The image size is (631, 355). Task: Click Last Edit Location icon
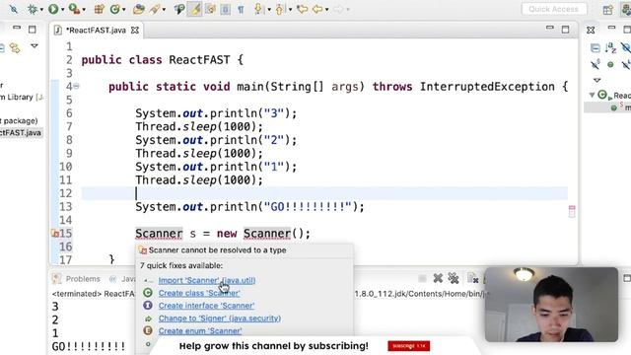[x=302, y=9]
